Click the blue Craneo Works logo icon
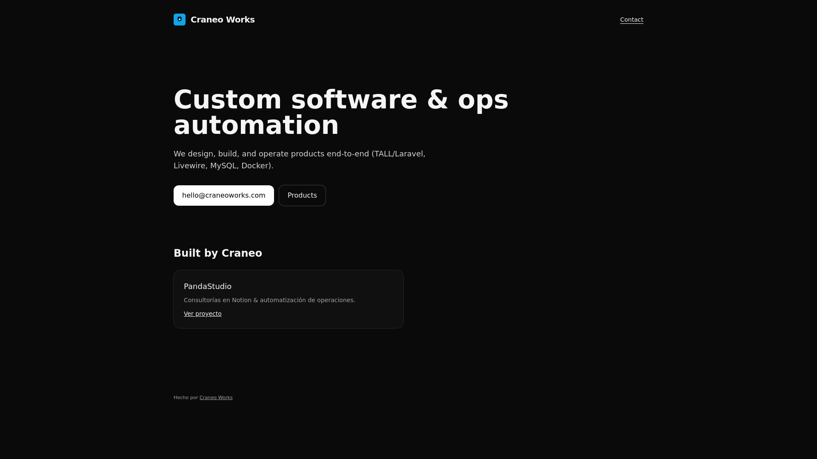This screenshot has width=817, height=459. 179,20
